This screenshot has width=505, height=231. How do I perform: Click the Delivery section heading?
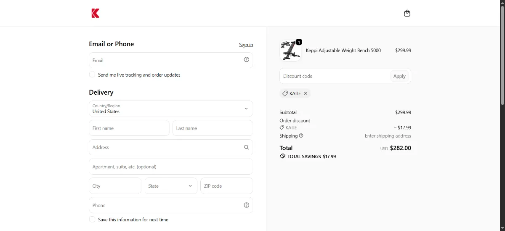101,92
